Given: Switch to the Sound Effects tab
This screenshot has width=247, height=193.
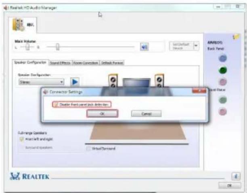Looking at the screenshot, I should pos(60,63).
